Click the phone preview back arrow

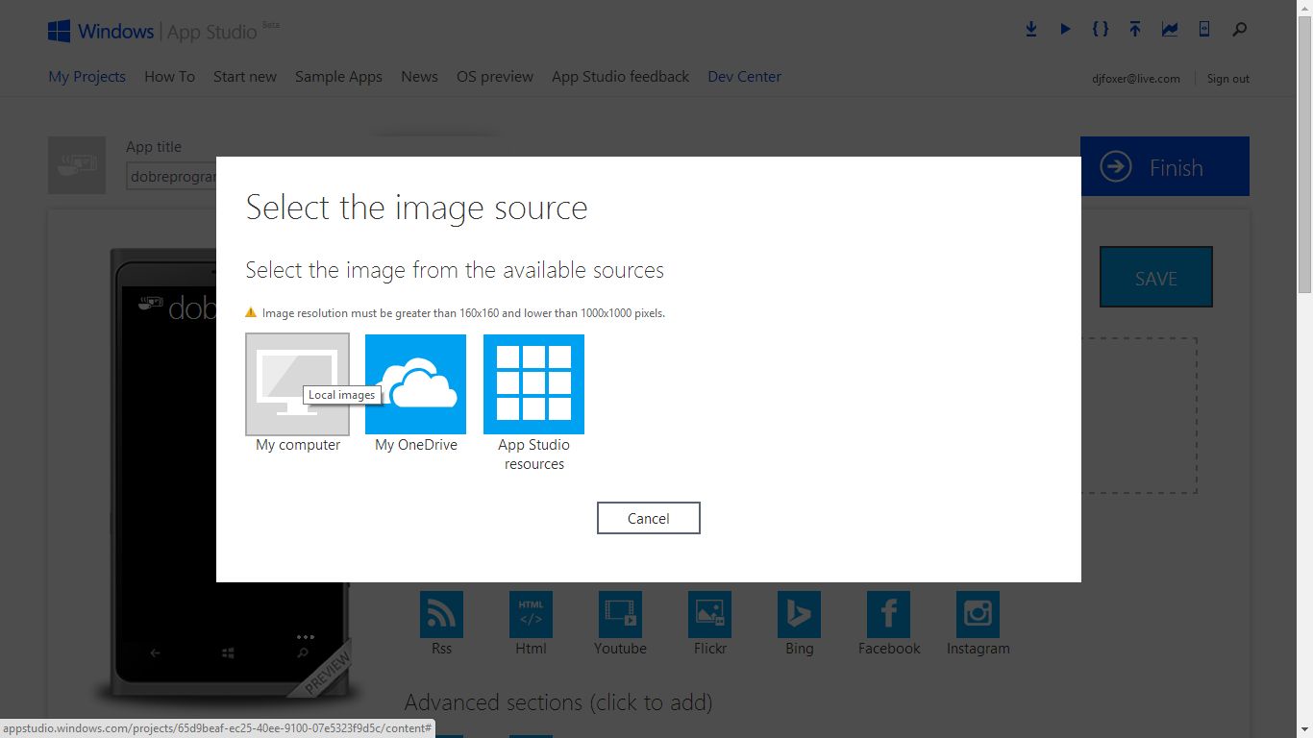tap(155, 653)
